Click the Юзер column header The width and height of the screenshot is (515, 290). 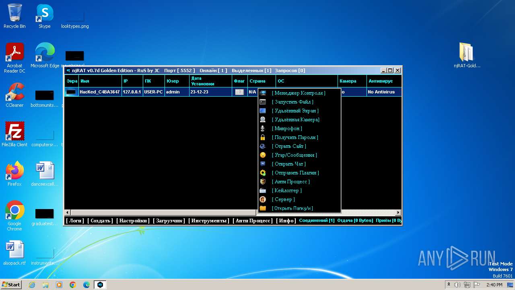[x=177, y=81]
